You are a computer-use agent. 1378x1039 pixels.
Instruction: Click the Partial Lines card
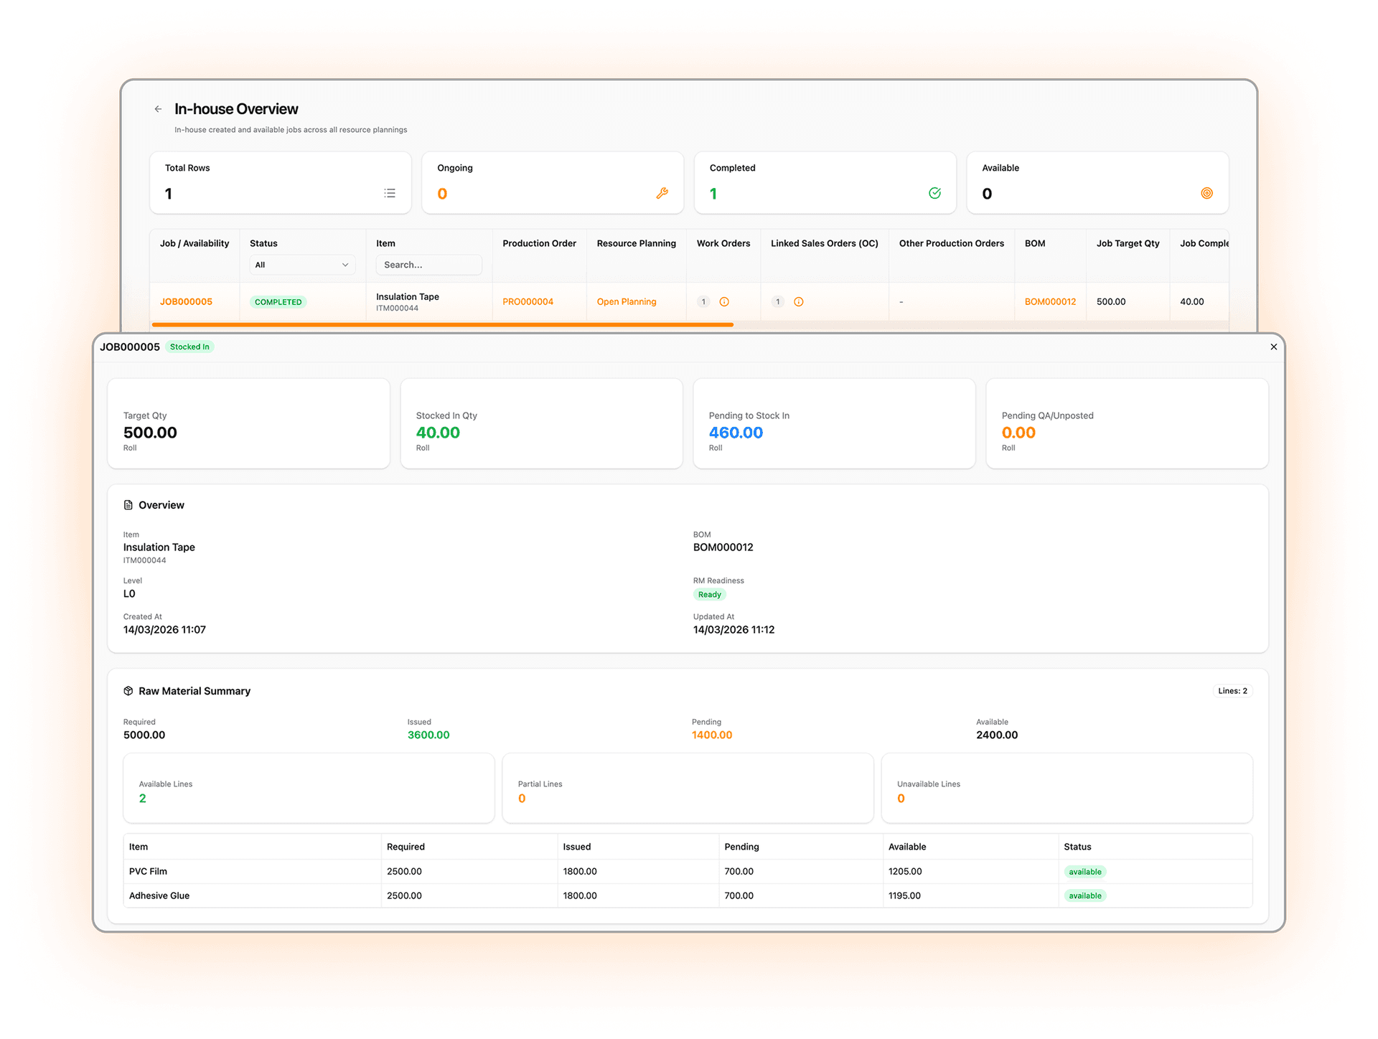(x=688, y=788)
